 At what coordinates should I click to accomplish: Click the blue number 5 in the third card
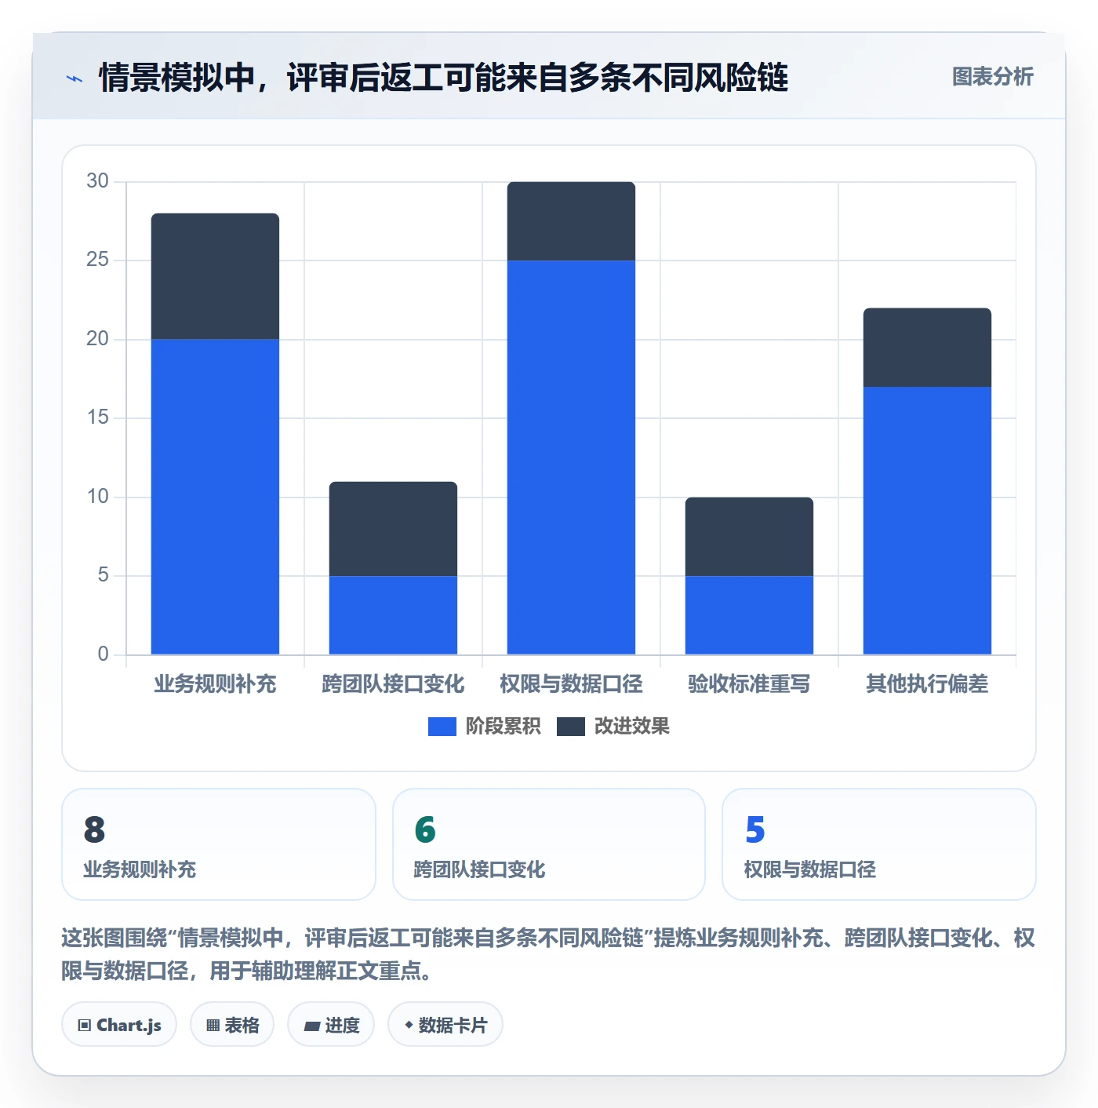coord(755,829)
